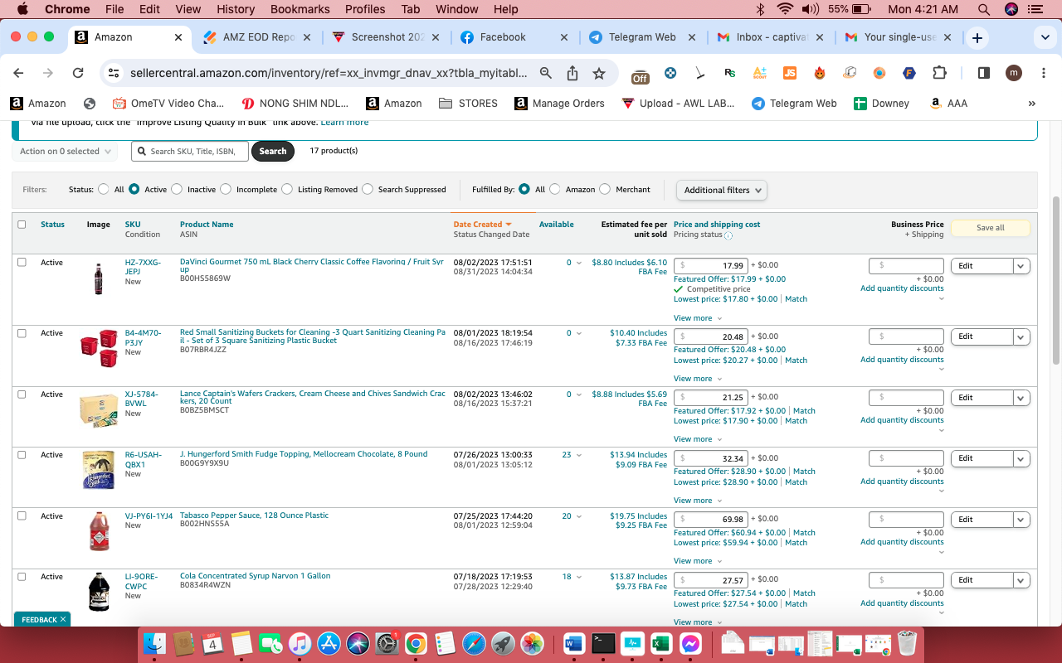
Task: Click Edit button for Red Sanitizing Buckets
Action: coord(982,336)
